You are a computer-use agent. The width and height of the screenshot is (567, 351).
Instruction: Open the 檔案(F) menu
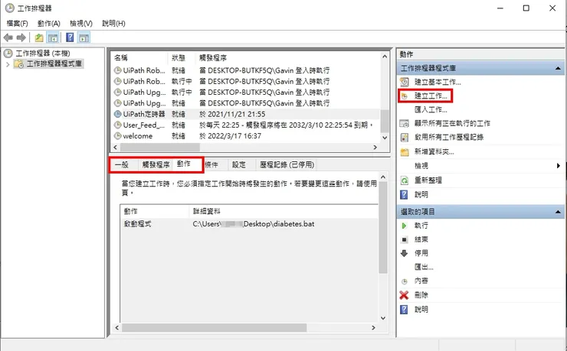[17, 24]
